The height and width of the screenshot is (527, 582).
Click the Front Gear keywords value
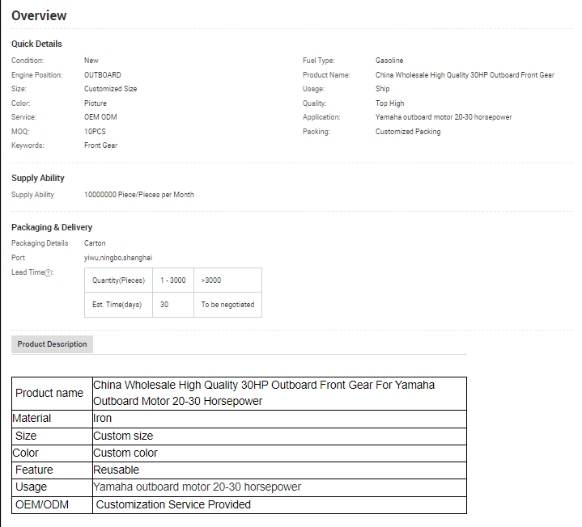point(100,145)
